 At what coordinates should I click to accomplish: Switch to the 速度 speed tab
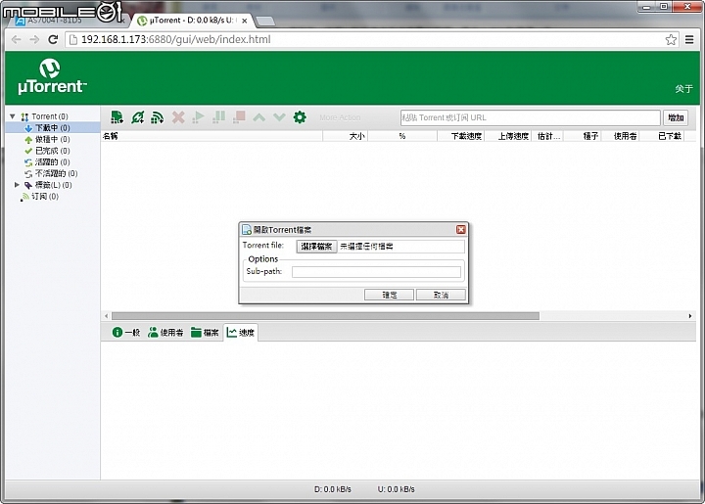coord(241,333)
